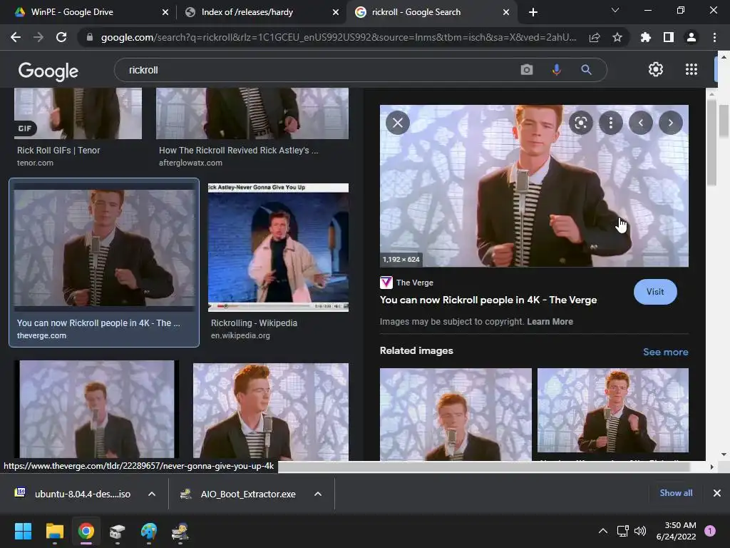Go to the next image in preview
Screen dimensions: 730x548
(670, 123)
